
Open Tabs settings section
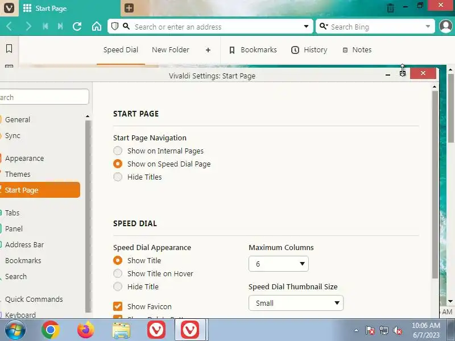pyautogui.click(x=12, y=213)
